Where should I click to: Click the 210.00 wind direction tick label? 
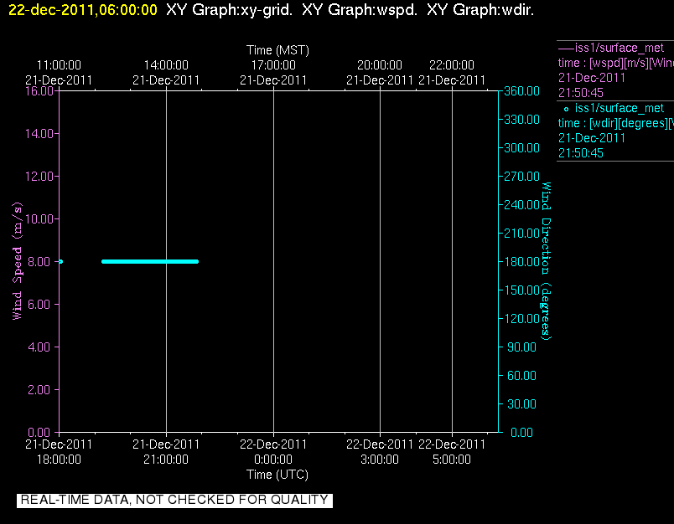[x=521, y=233]
